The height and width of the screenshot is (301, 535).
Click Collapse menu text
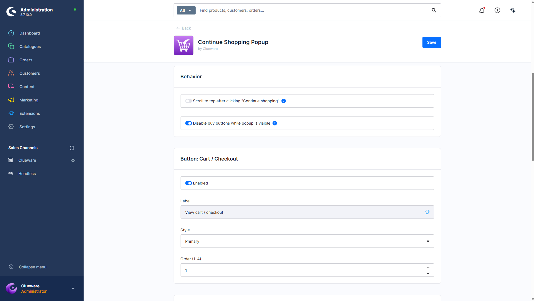click(33, 267)
